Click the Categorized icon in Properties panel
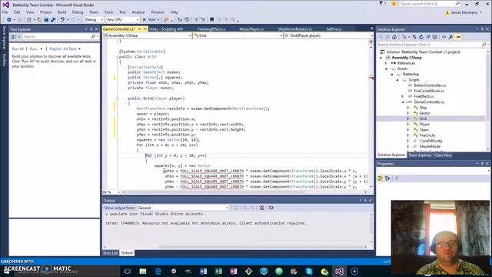This screenshot has height=277, width=492. [381, 179]
